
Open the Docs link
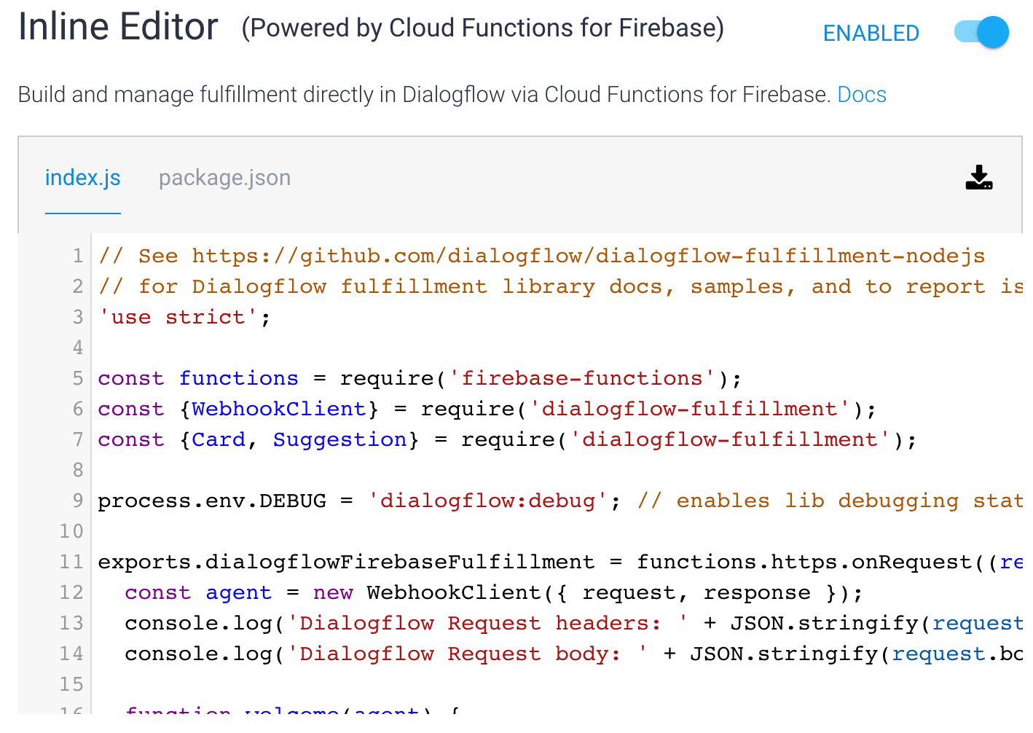[x=862, y=94]
